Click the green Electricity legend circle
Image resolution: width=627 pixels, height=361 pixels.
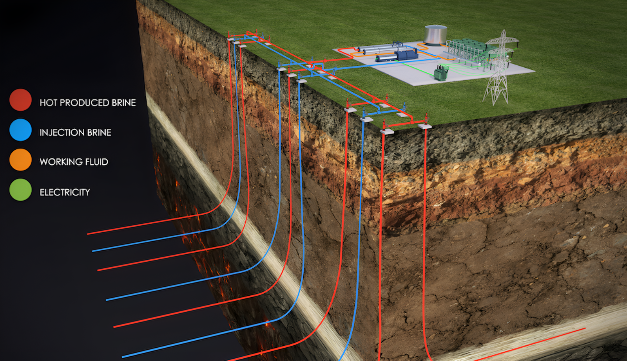click(20, 190)
